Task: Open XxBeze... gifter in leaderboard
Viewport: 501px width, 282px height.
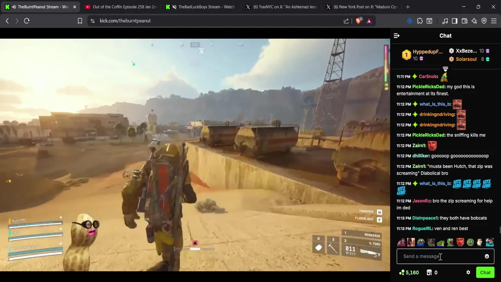Action: tap(466, 51)
